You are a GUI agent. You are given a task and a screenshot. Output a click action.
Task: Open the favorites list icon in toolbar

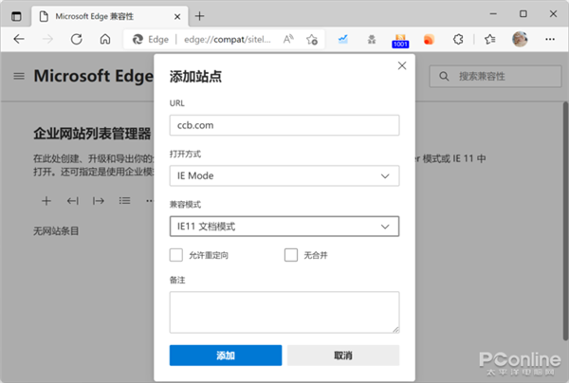489,40
